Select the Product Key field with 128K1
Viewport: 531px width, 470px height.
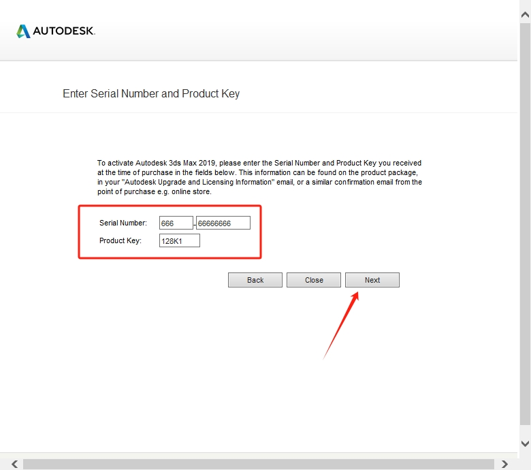pos(179,240)
